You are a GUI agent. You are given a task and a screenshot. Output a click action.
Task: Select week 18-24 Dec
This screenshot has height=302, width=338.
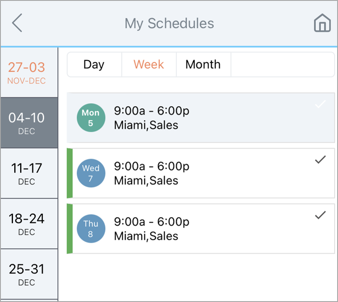[x=29, y=224]
